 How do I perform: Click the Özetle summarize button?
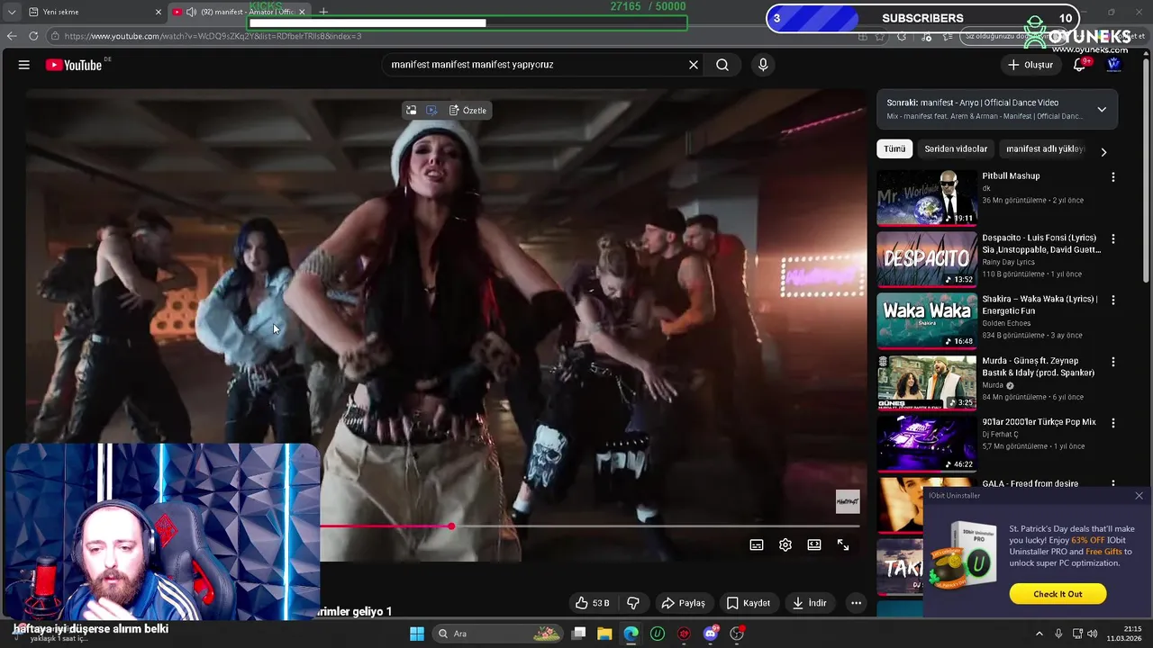click(468, 111)
